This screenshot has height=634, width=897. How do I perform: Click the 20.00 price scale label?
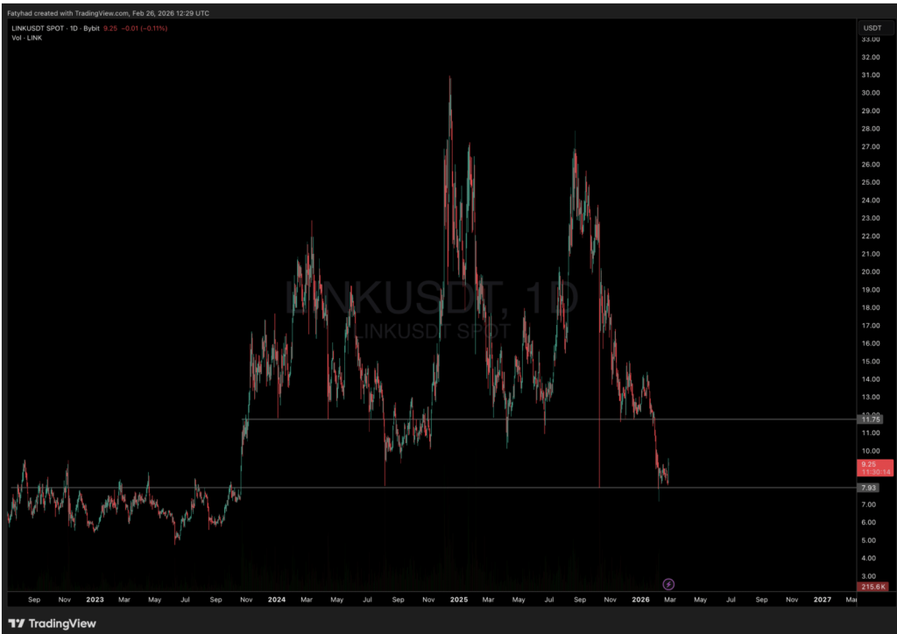point(871,271)
